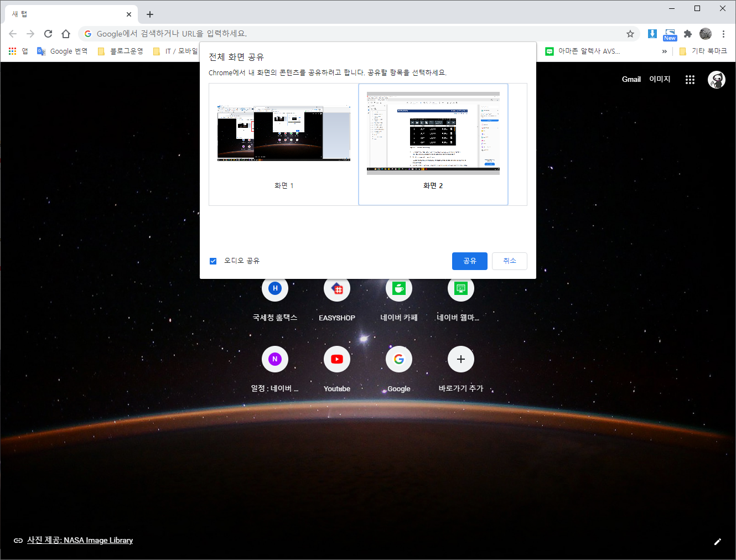This screenshot has height=560, width=736.
Task: Open the home page icon
Action: click(x=66, y=34)
